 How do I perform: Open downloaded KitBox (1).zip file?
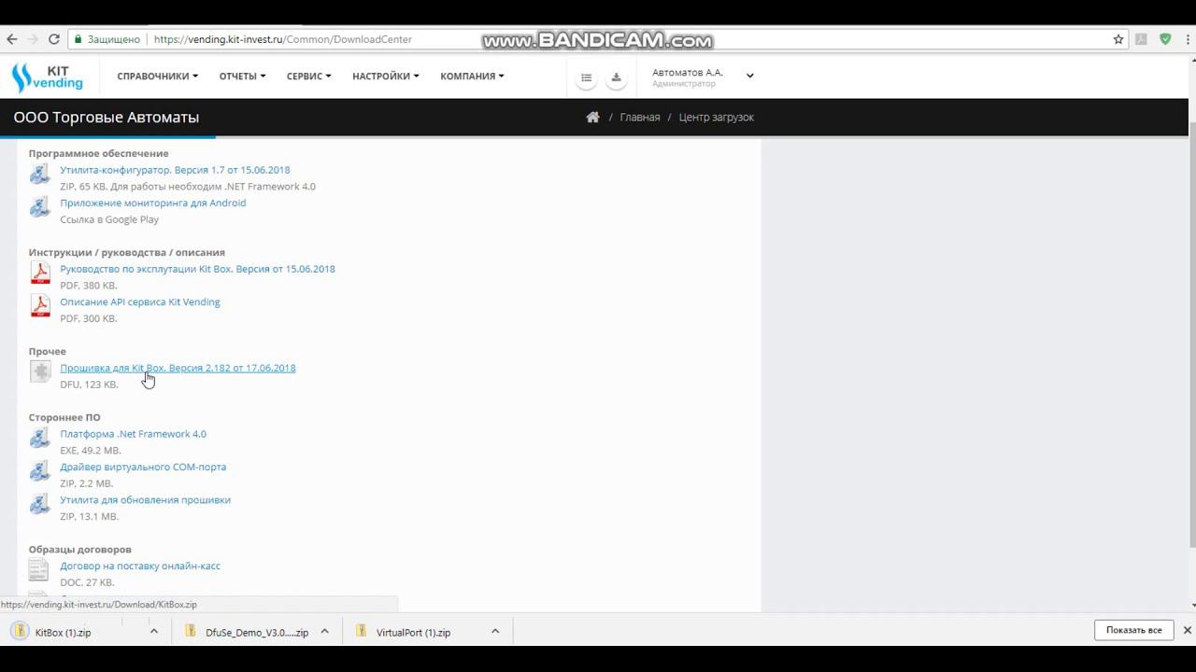63,632
